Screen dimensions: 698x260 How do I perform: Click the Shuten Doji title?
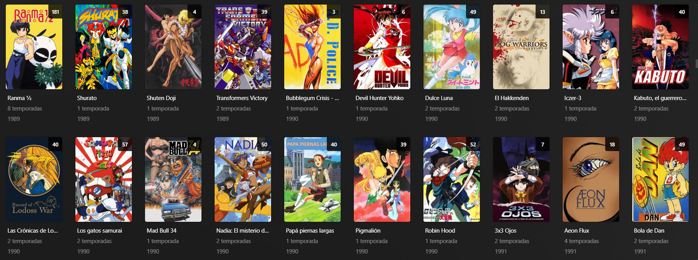coord(161,98)
